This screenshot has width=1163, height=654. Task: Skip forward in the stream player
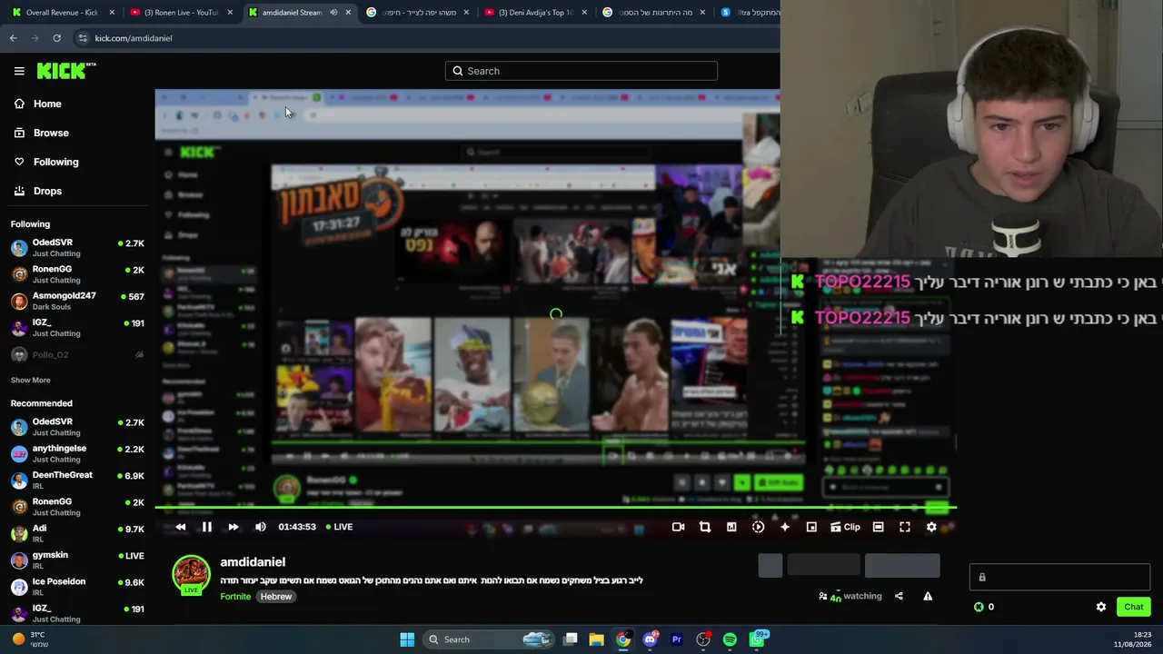[234, 527]
